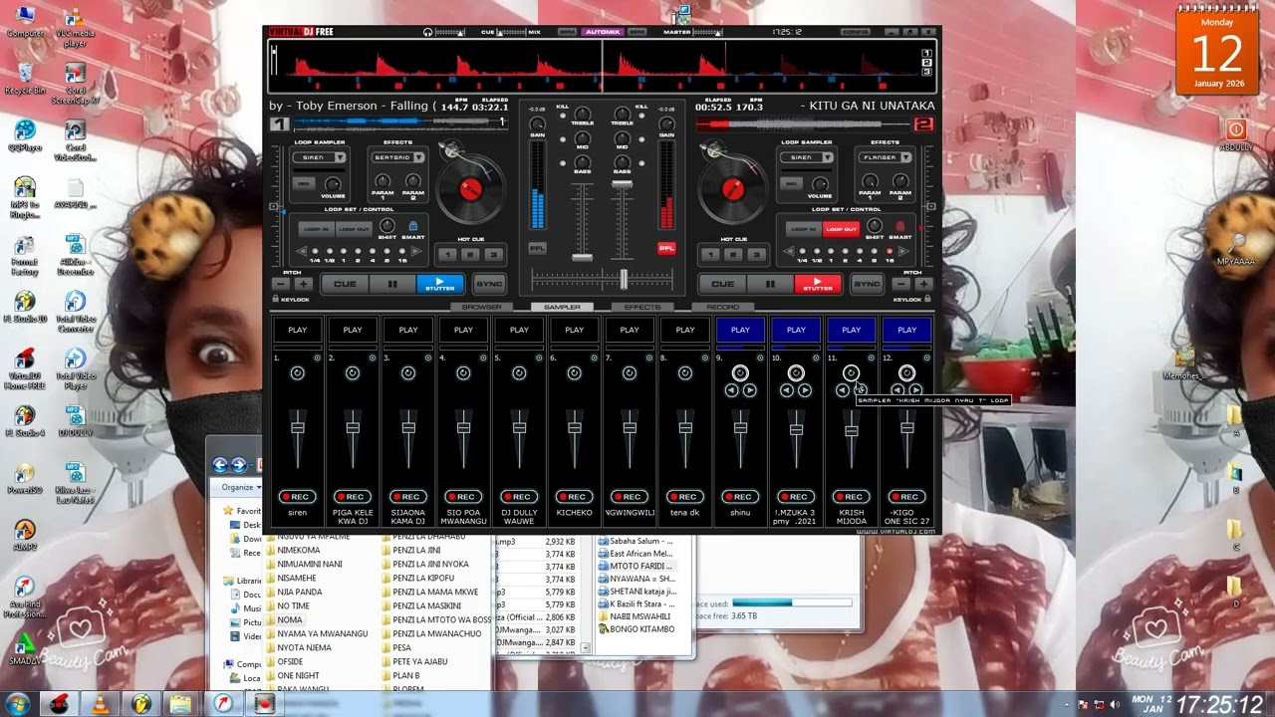
Task: Toggle the AUTOMIX button
Action: point(603,32)
